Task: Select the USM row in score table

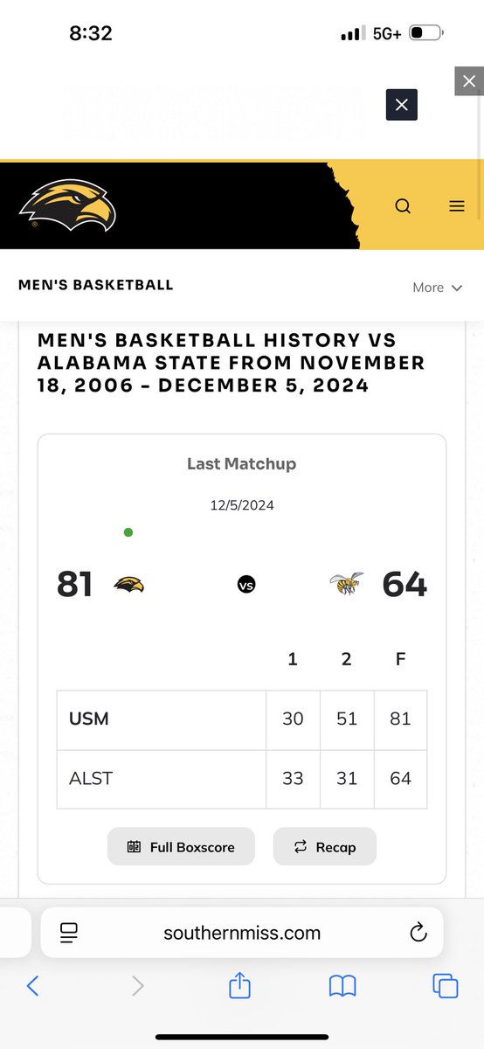Action: click(x=242, y=719)
